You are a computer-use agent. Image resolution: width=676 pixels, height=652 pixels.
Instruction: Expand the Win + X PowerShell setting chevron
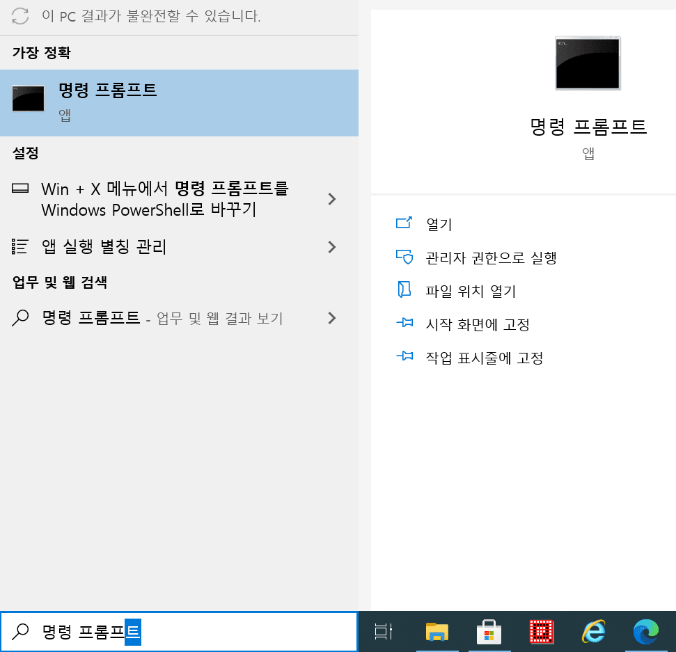pyautogui.click(x=331, y=200)
